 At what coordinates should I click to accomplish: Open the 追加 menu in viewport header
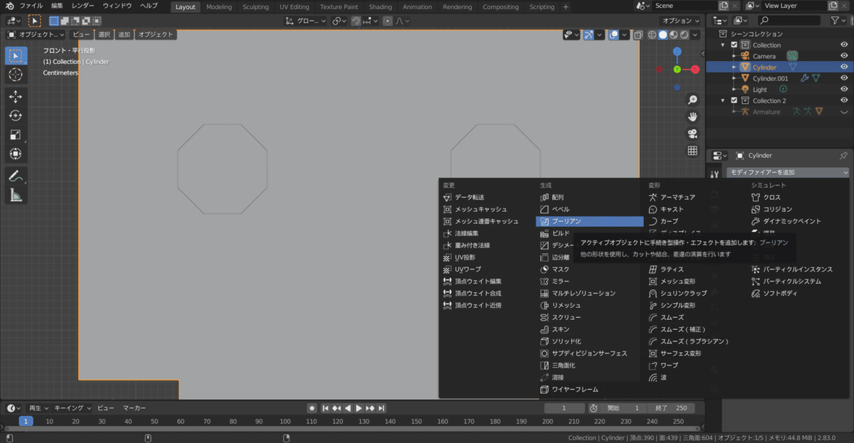(x=124, y=34)
